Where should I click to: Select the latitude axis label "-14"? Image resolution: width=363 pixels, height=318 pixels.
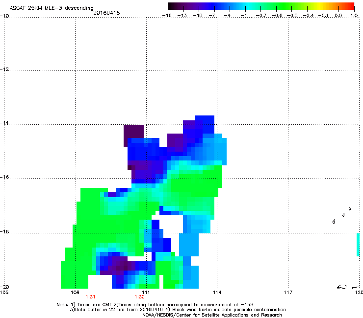point(4,123)
